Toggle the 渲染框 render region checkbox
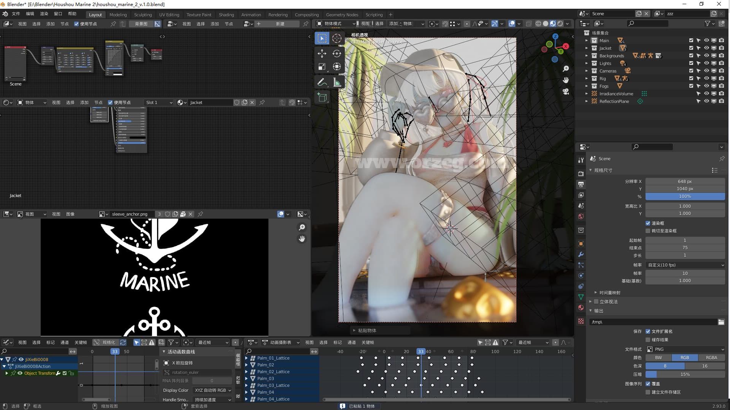The image size is (730, 410). (648, 223)
